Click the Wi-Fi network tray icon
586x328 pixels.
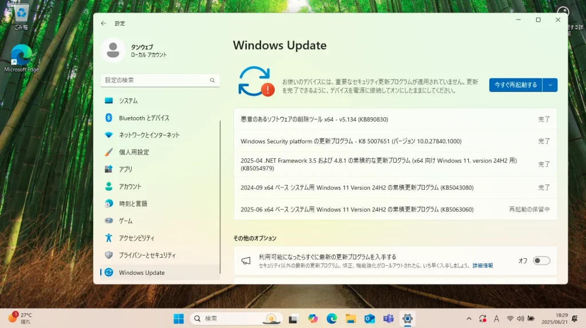pyautogui.click(x=510, y=319)
